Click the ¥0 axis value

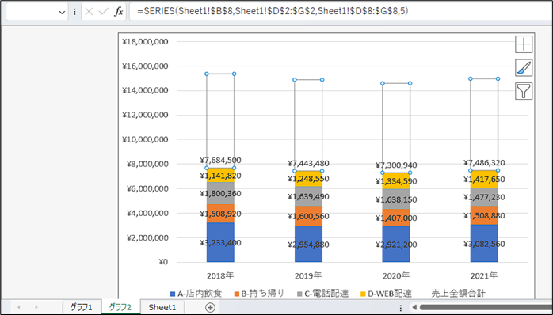click(x=163, y=262)
